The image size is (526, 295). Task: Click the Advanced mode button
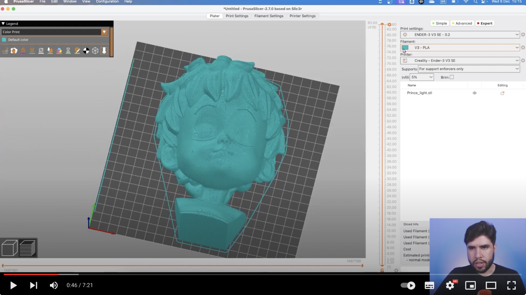coord(462,23)
